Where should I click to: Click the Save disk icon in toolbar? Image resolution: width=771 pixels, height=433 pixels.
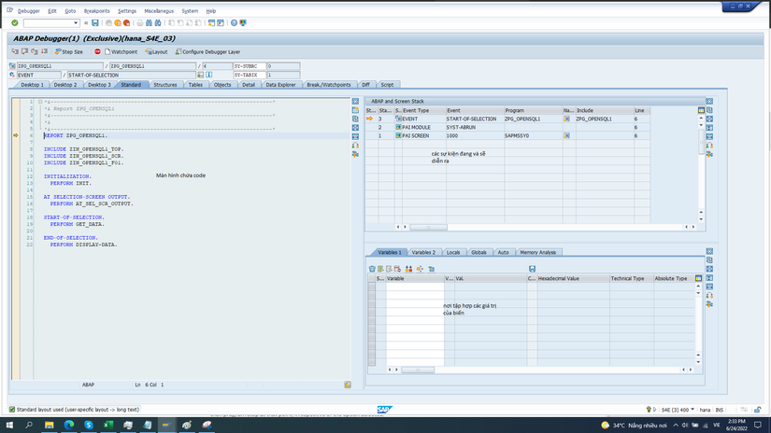(x=96, y=22)
